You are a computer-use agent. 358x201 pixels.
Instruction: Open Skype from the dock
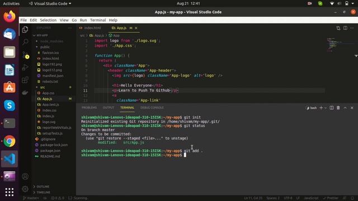pyautogui.click(x=10, y=106)
